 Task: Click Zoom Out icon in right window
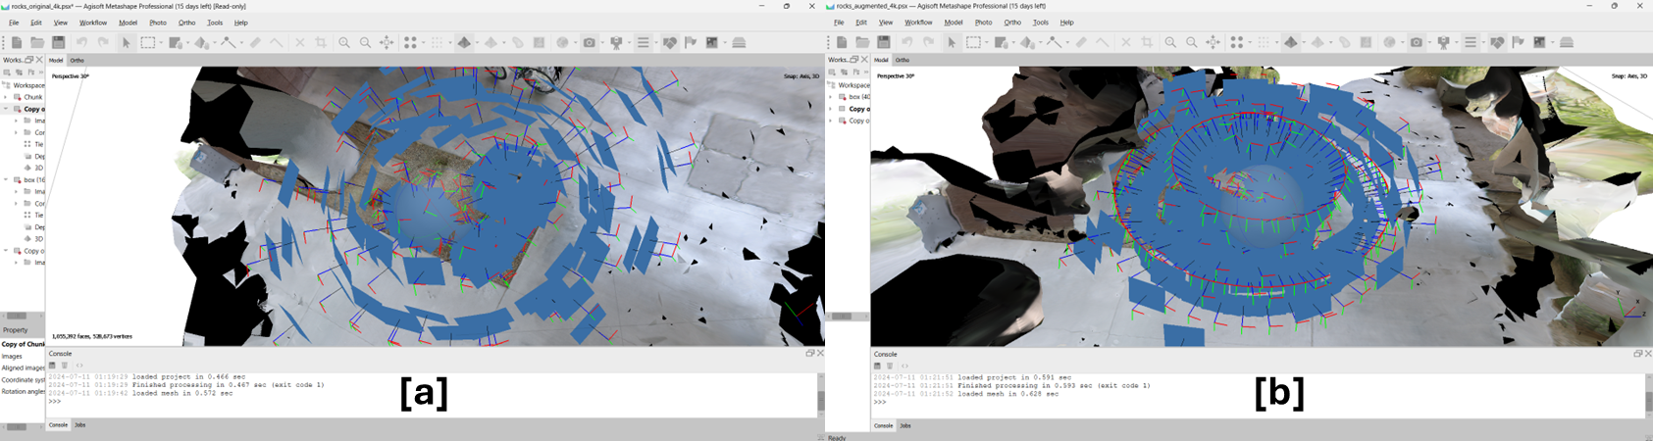coord(1191,42)
